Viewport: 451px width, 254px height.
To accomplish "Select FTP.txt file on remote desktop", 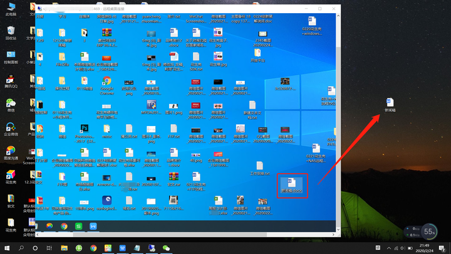I will tap(174, 131).
